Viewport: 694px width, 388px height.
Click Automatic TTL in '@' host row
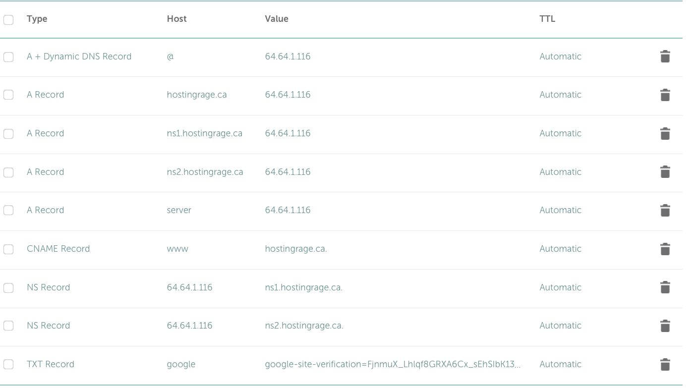point(561,56)
